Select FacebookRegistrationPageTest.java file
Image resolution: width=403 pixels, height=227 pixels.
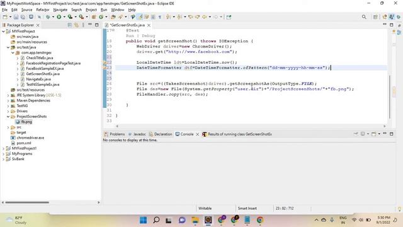coord(53,63)
